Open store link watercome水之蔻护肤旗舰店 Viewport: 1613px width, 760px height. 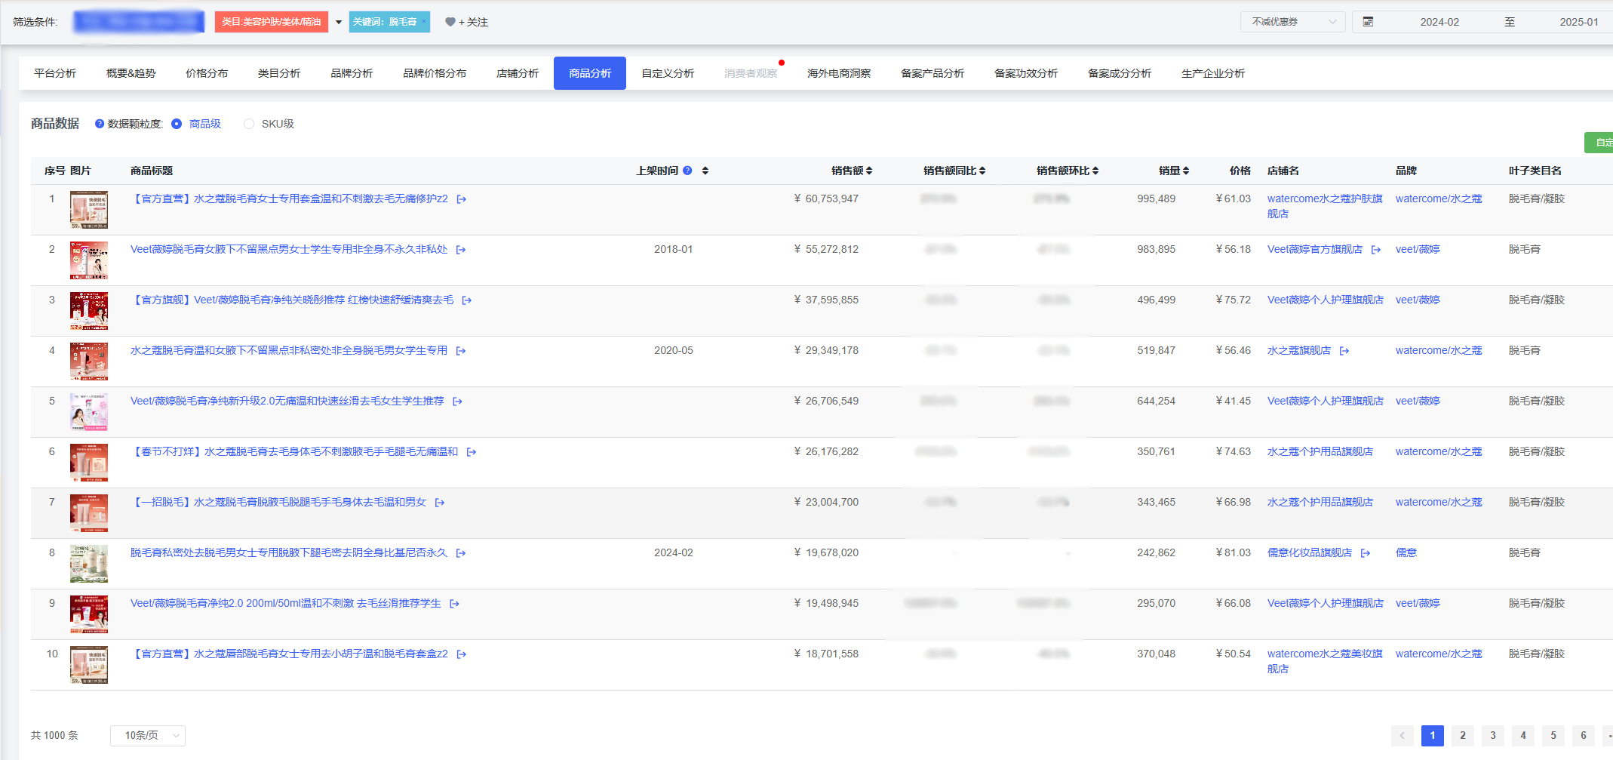(x=1325, y=206)
